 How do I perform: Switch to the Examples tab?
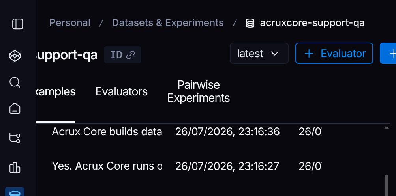pos(56,91)
